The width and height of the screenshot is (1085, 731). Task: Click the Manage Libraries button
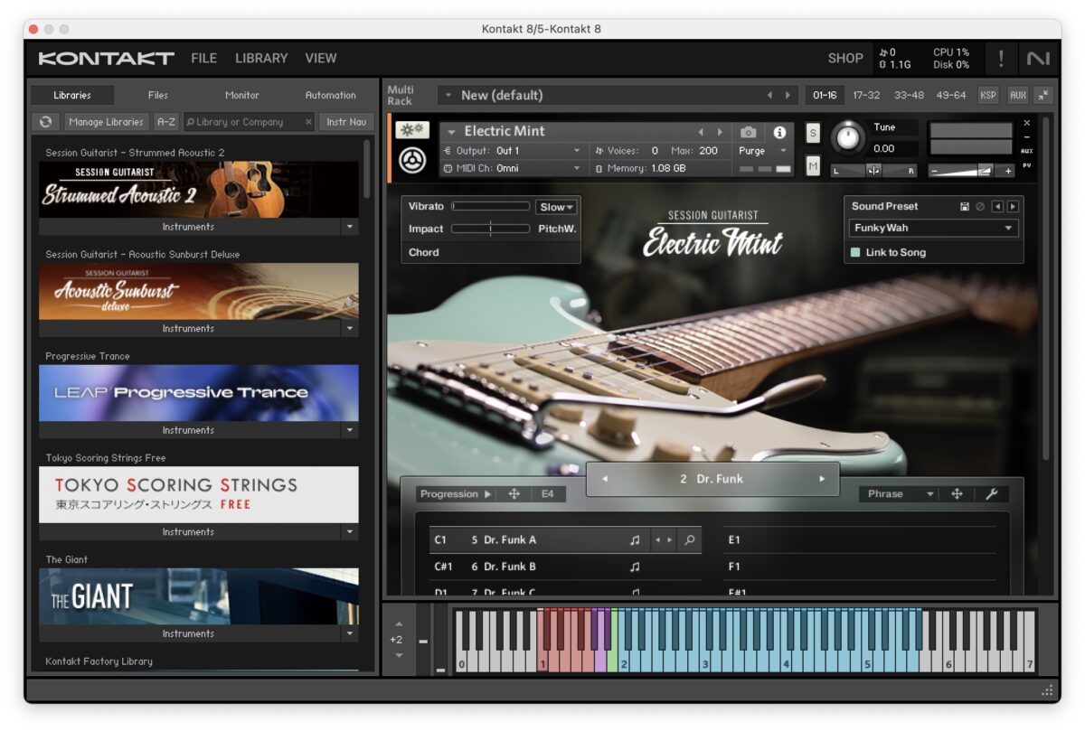tap(106, 122)
